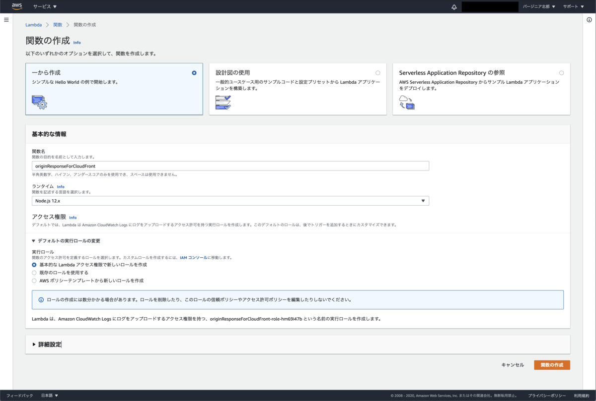Click the 関数の作成 breadcrumb text
The width and height of the screenshot is (596, 401).
pyautogui.click(x=85, y=25)
